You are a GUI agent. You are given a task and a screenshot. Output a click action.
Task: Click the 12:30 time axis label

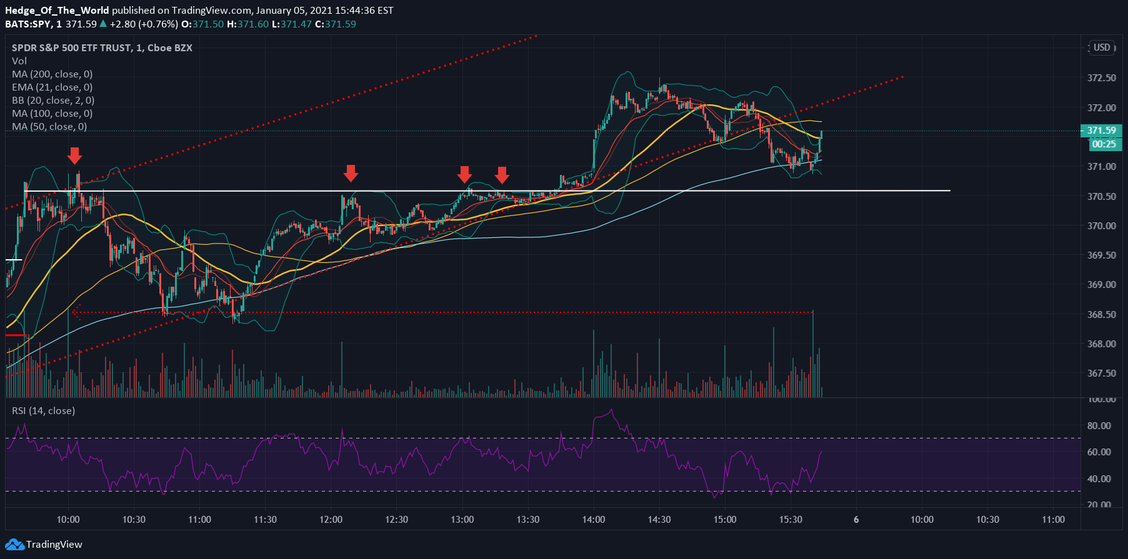(396, 520)
